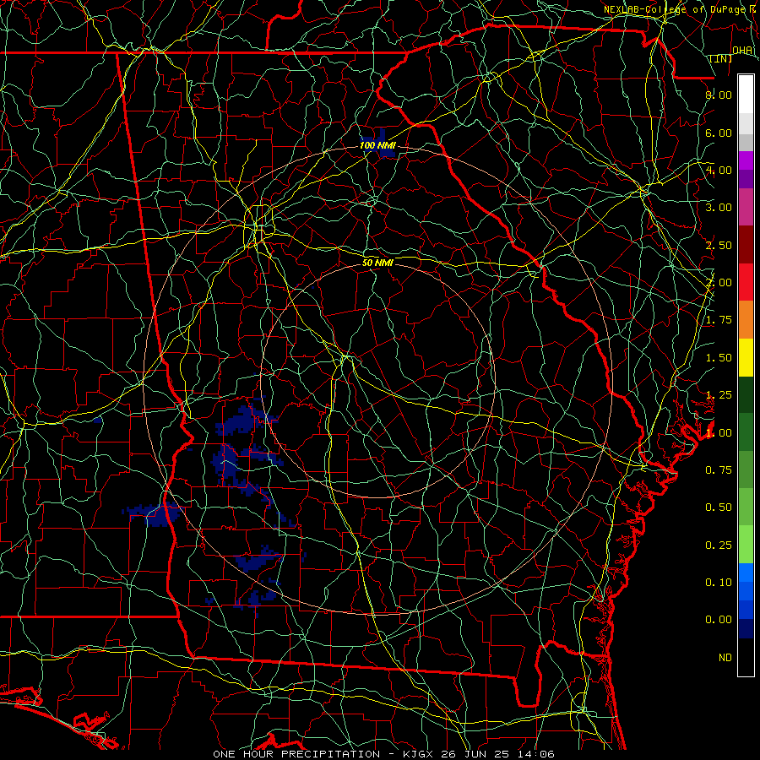Choose the yellow 1.50 legend swatch

tap(746, 357)
